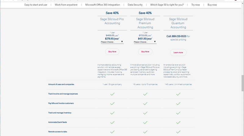Viewport: 244px width, 136px height.
Task: Click Quantum checkmark for Track and manage inventory
Action: pos(178,113)
